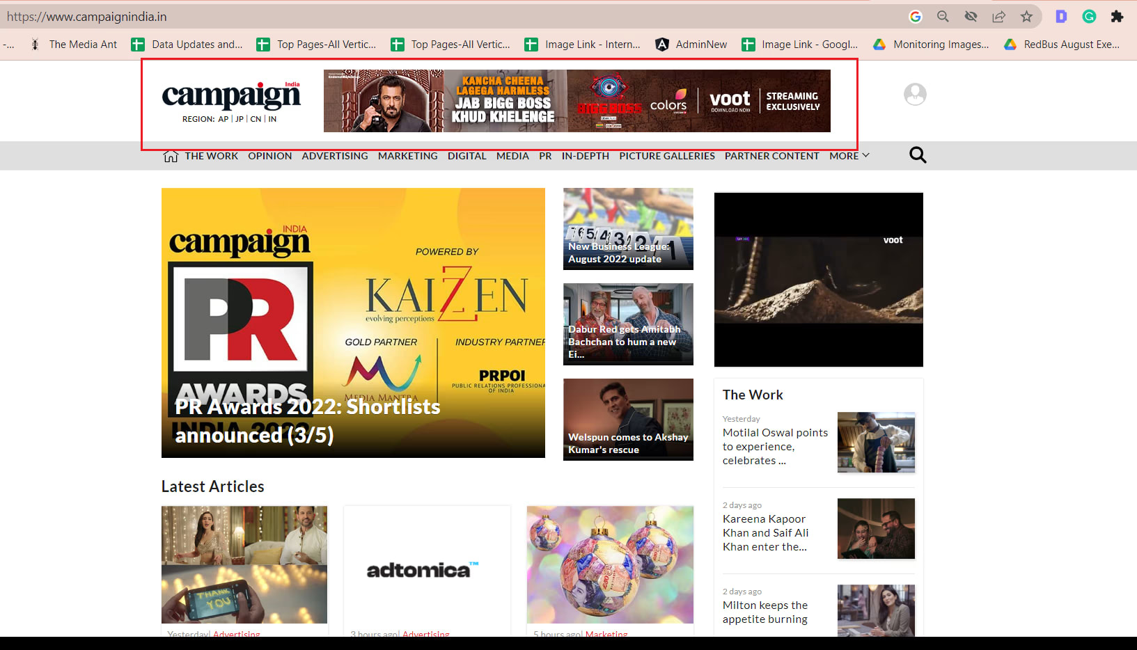Click the Google icon in address bar
This screenshot has width=1137, height=650.
[x=916, y=17]
